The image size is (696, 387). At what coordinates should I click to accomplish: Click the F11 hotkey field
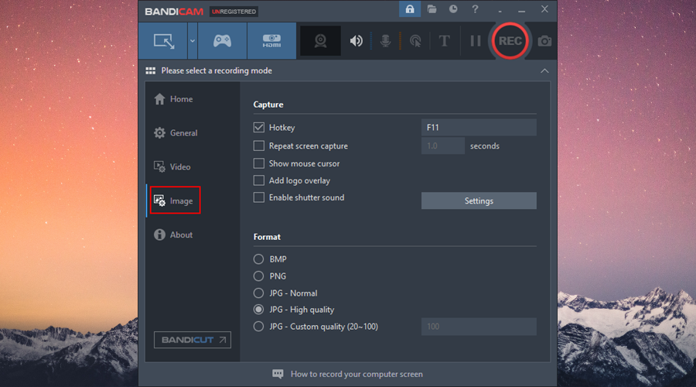click(479, 128)
